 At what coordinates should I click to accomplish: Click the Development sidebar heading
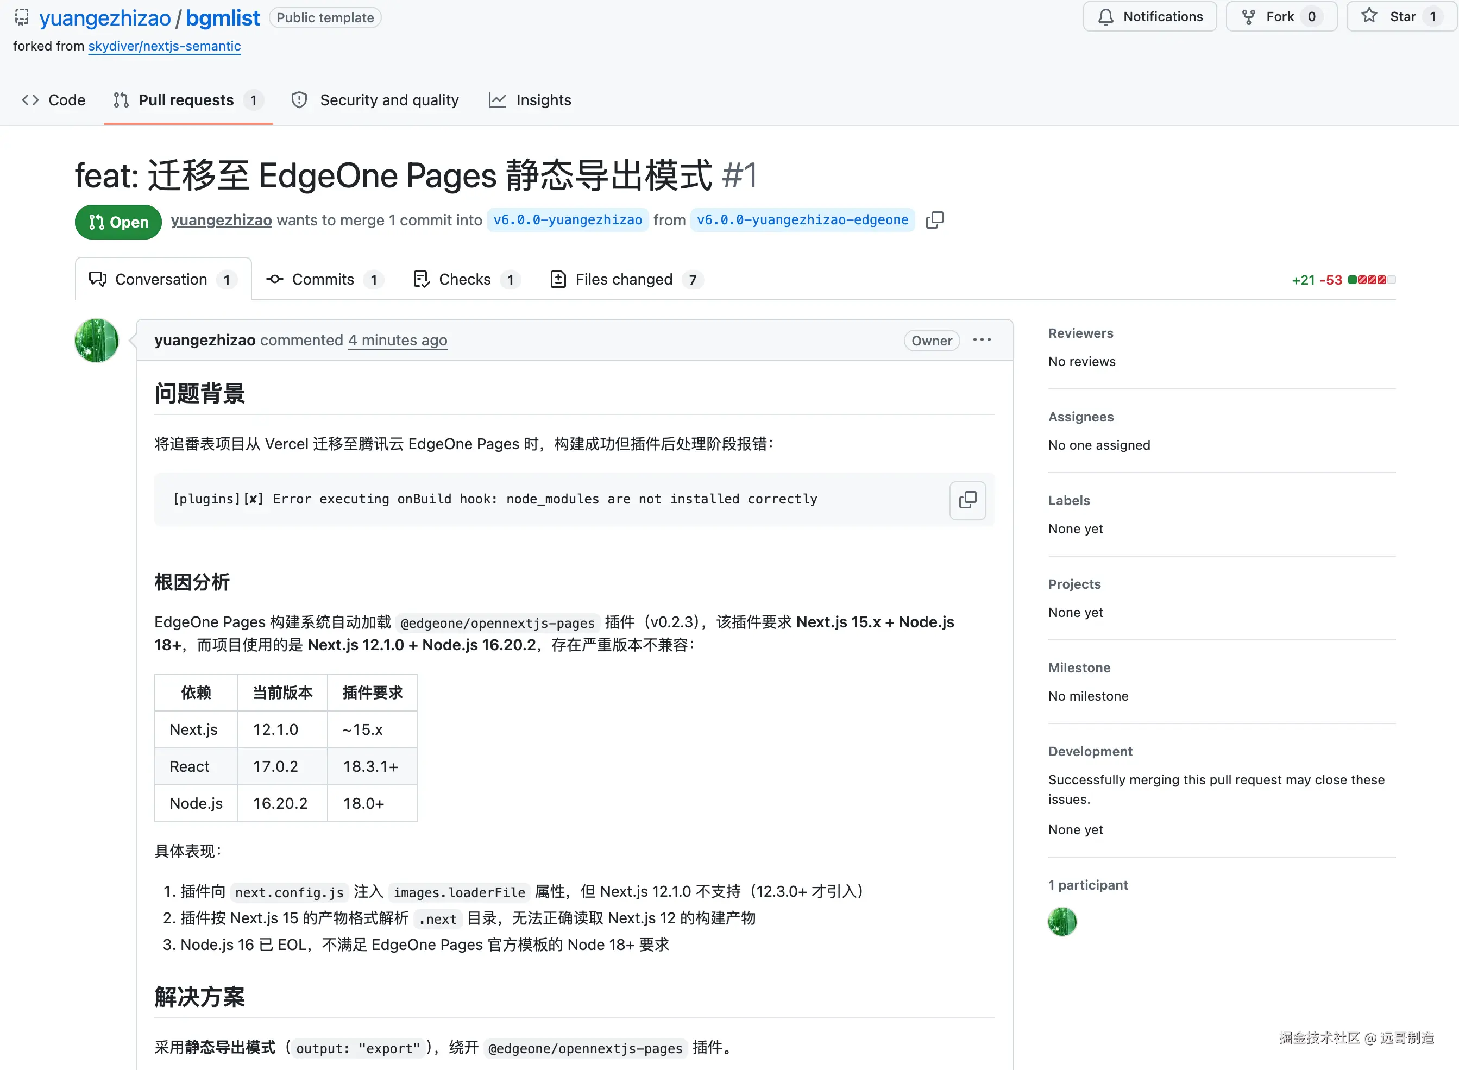(x=1091, y=751)
